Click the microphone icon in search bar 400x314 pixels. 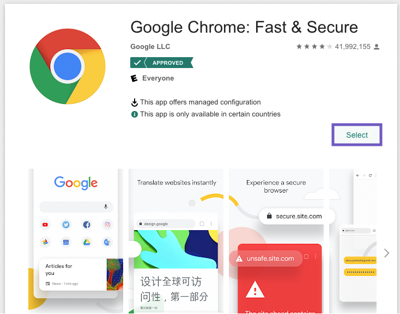(x=106, y=207)
